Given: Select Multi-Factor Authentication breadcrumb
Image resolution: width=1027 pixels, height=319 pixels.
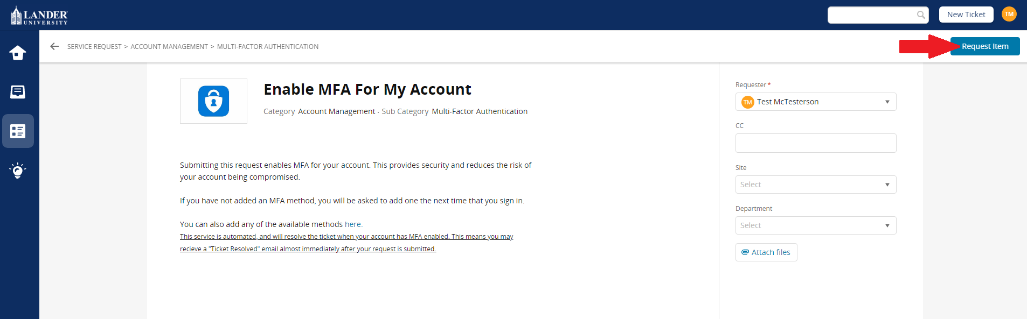Looking at the screenshot, I should click(267, 47).
